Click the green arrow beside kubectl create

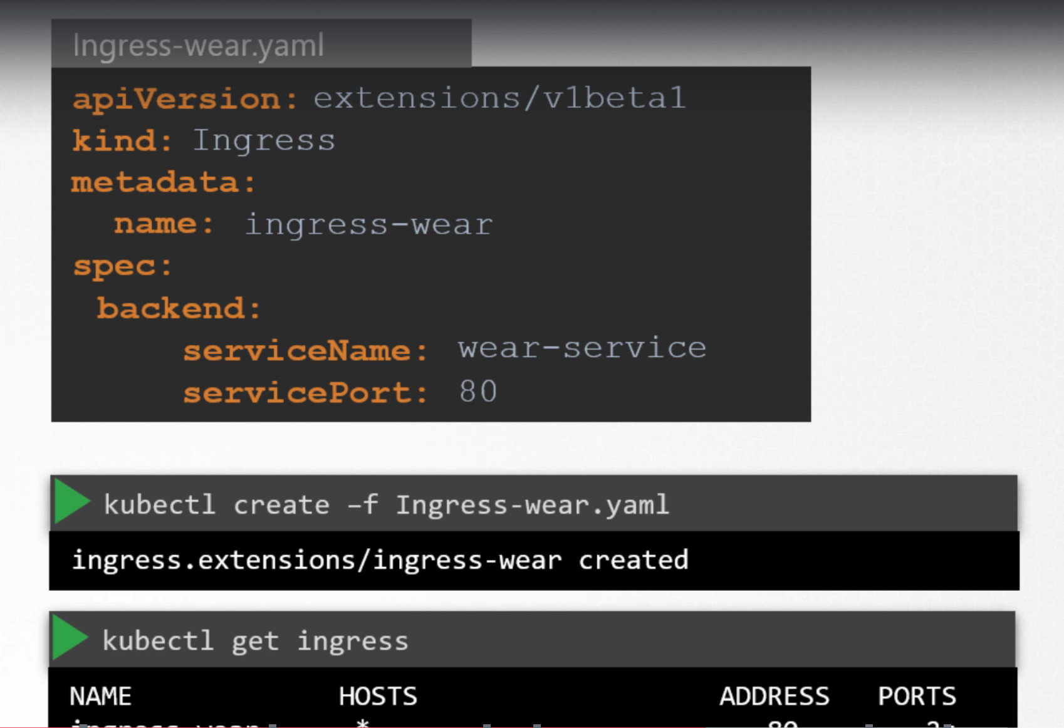pos(72,501)
